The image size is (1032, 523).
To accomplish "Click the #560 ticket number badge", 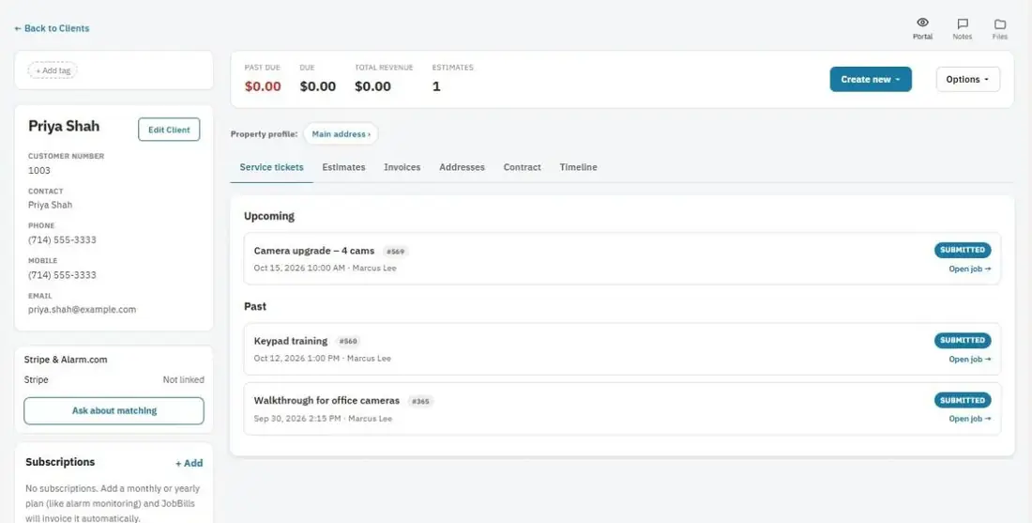I will point(348,341).
